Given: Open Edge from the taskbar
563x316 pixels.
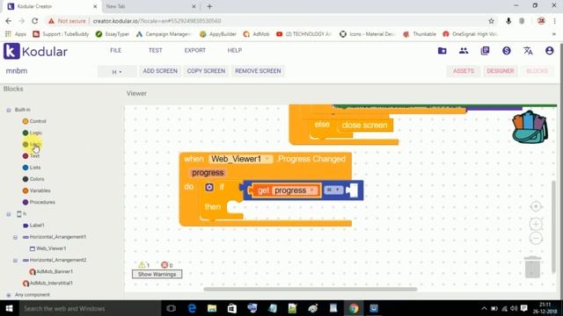Looking at the screenshot, I should click(192, 308).
